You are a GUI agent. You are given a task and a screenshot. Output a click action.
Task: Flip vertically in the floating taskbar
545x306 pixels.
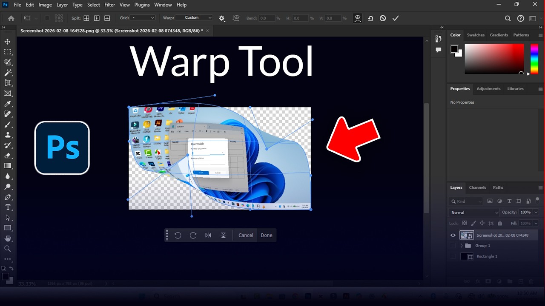tap(223, 235)
